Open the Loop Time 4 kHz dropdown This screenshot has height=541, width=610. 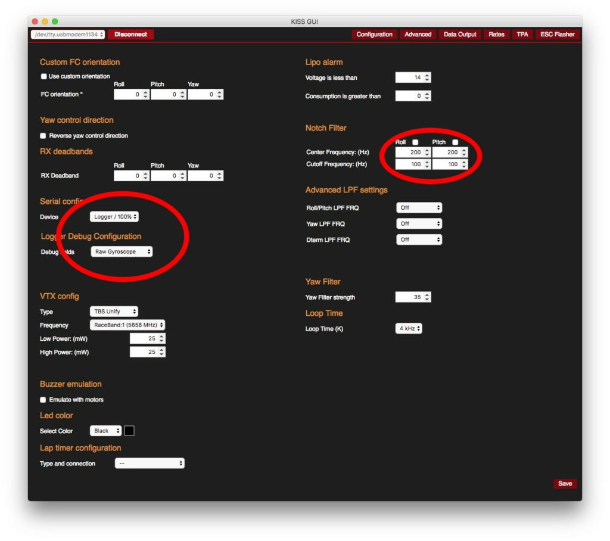point(409,328)
